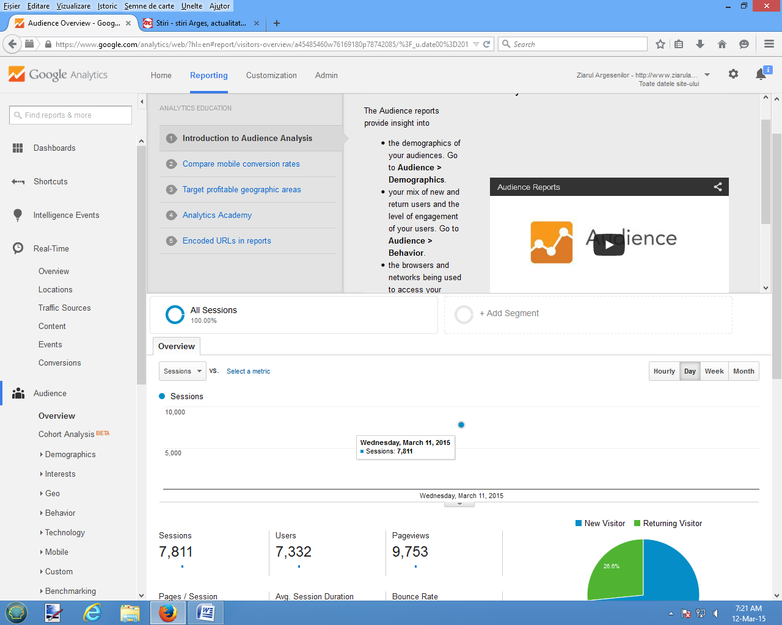The image size is (782, 625).
Task: Open the Sessions metric dropdown
Action: pyautogui.click(x=183, y=371)
